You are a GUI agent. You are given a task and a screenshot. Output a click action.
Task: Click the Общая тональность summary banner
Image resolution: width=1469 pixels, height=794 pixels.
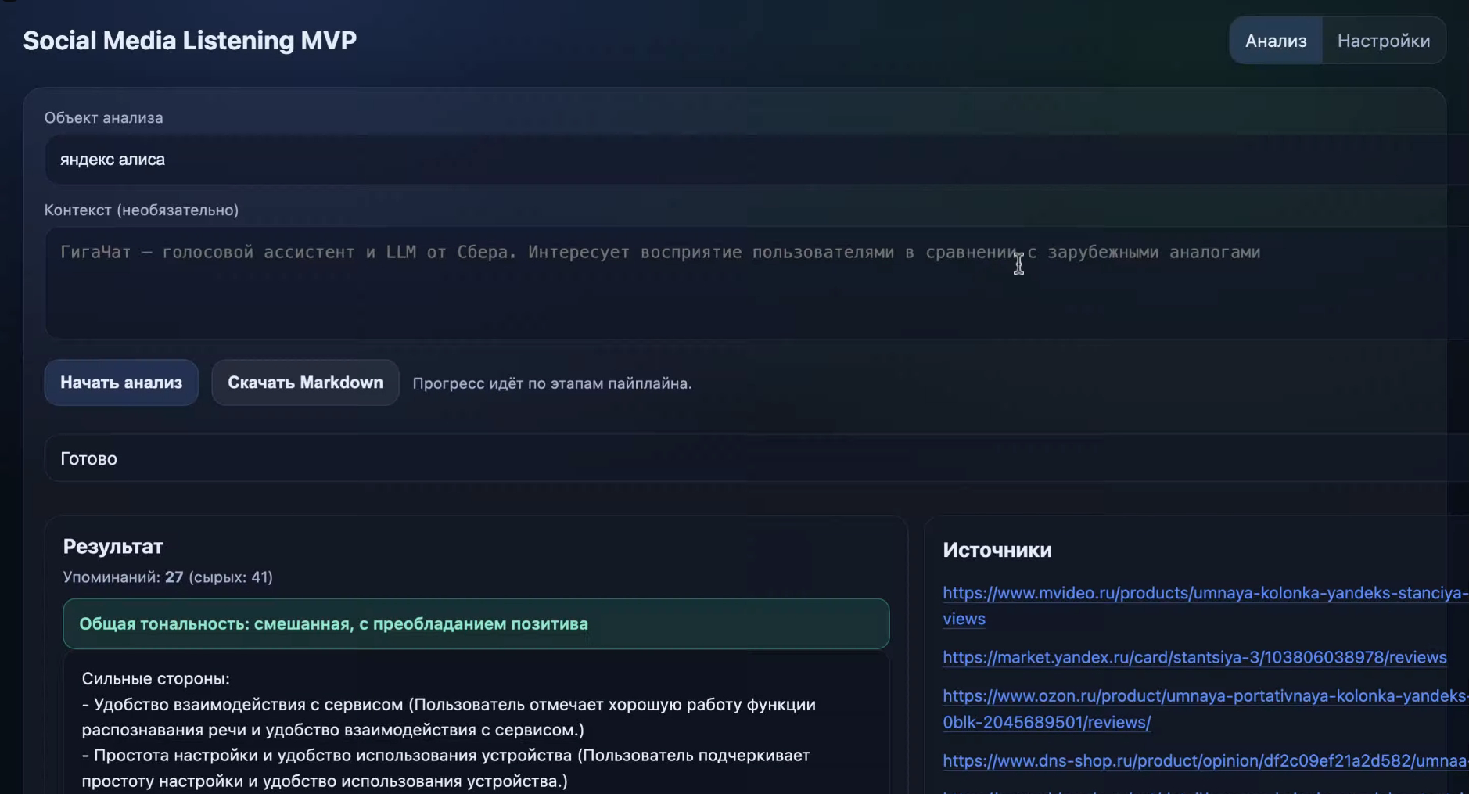point(476,623)
